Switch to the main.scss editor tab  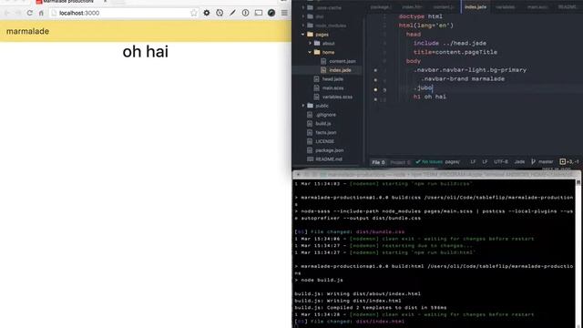(537, 7)
